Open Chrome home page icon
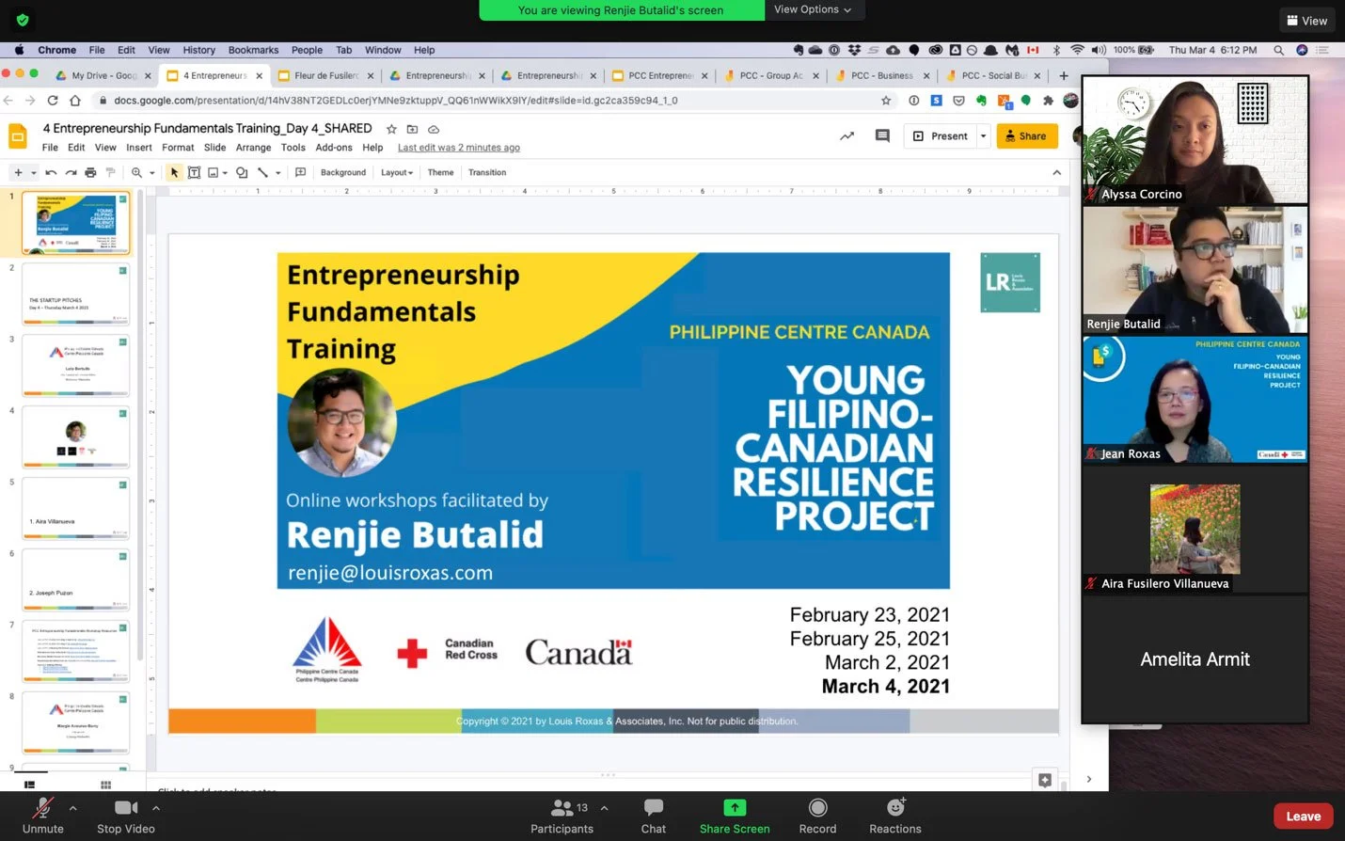This screenshot has height=841, width=1345. point(75,100)
